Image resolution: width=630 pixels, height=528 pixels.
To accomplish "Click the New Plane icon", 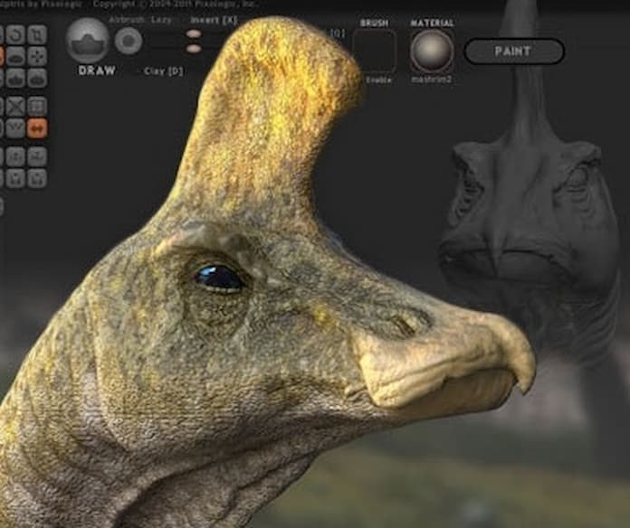I will [16, 156].
